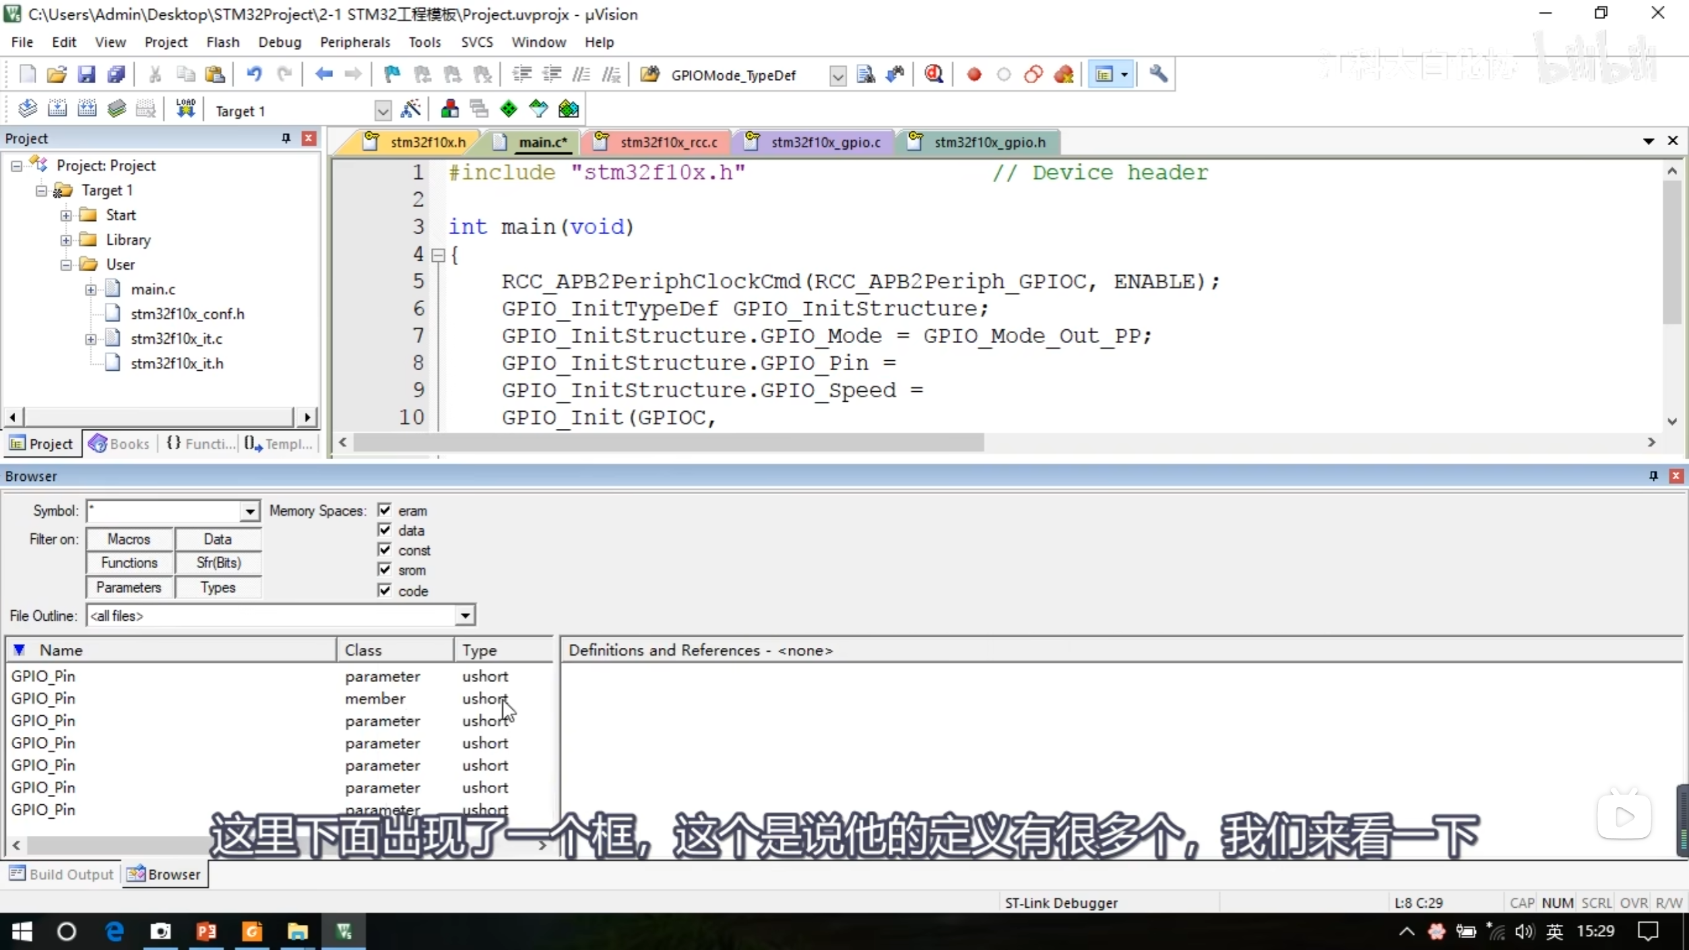Click the Navigate Backwards blue arrow
The image size is (1689, 950).
(x=323, y=75)
